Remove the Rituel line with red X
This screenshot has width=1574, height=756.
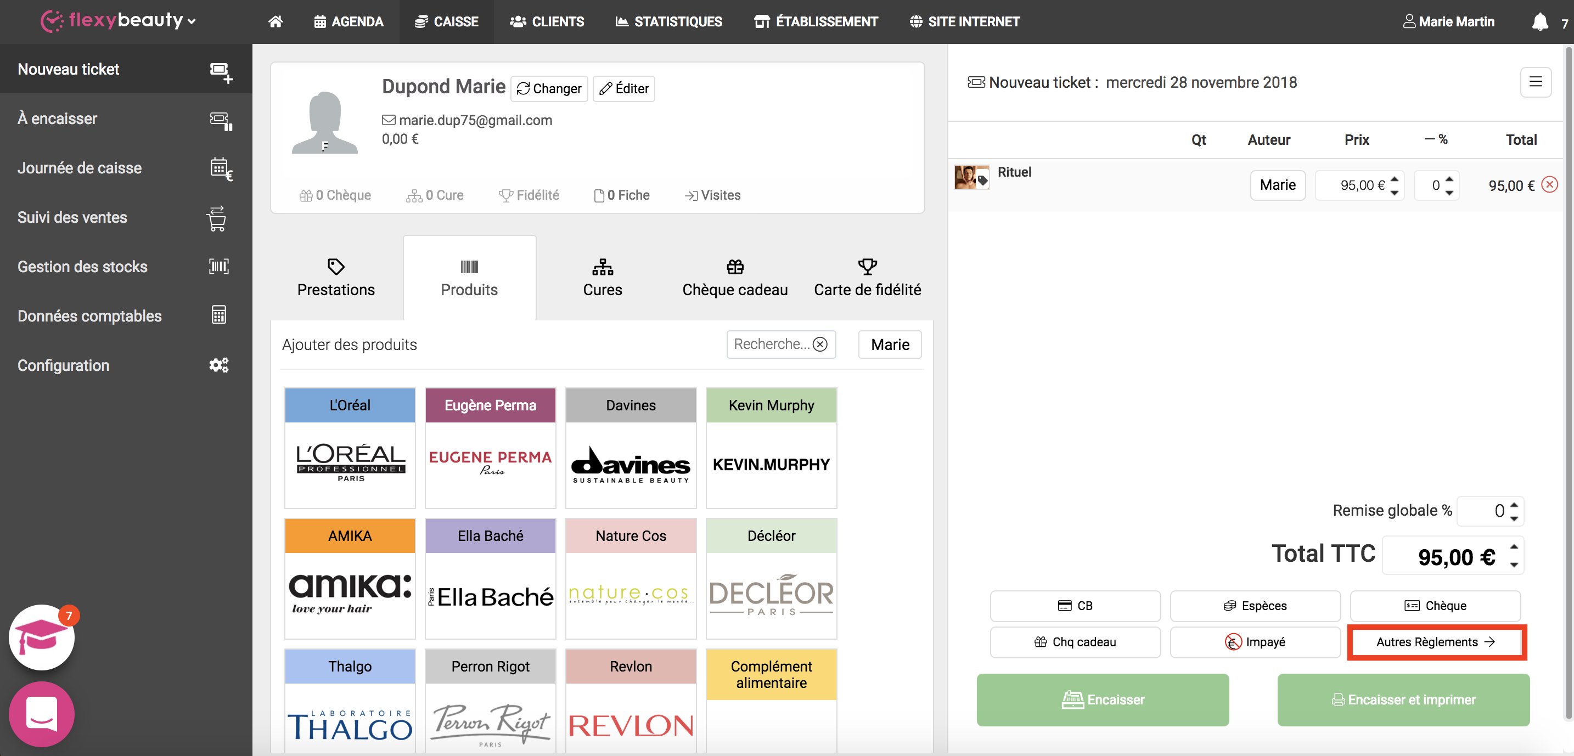point(1549,184)
